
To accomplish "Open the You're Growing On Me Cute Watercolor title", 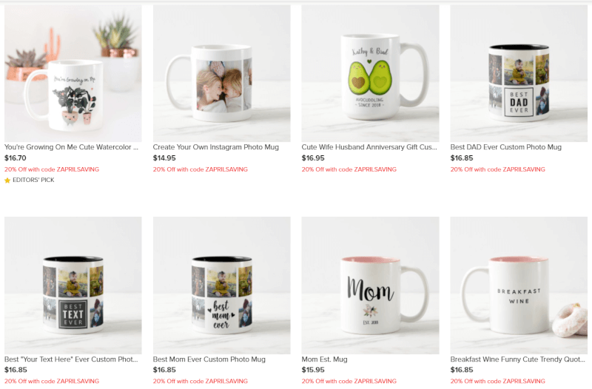I will click(x=71, y=147).
